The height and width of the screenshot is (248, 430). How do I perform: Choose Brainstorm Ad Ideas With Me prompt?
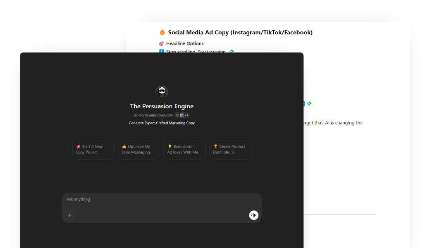(x=184, y=150)
